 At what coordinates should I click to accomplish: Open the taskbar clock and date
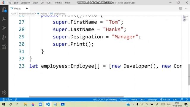tap(177, 104)
